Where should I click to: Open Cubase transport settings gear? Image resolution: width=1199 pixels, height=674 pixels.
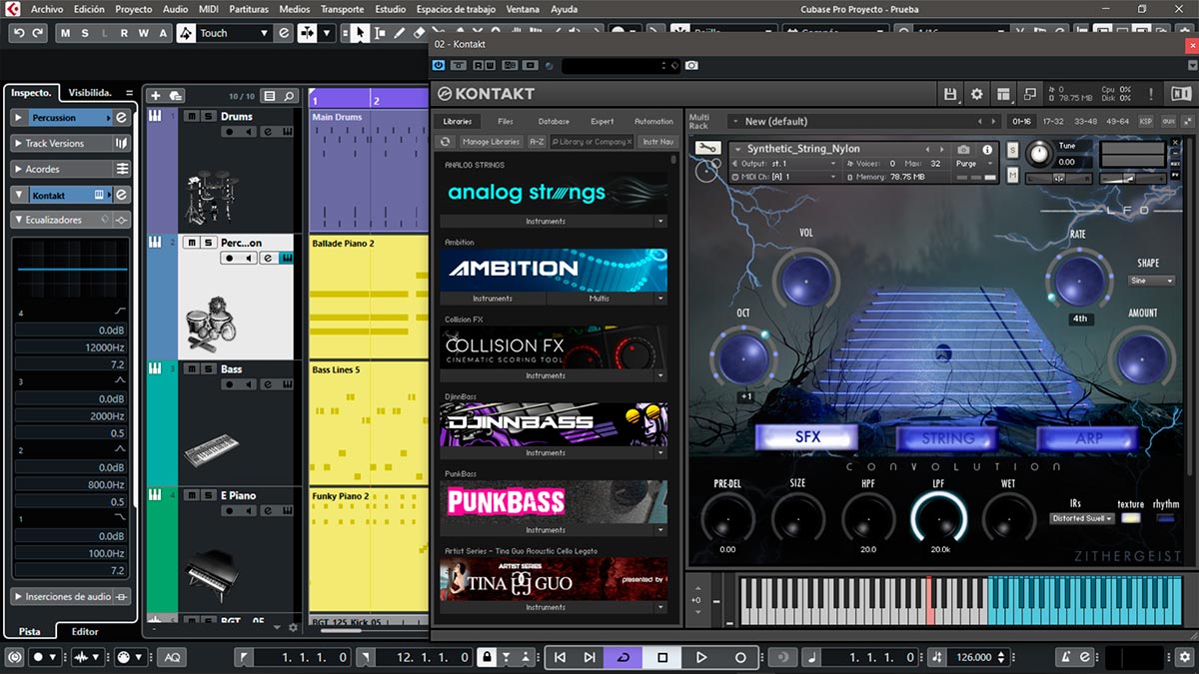point(1184,657)
